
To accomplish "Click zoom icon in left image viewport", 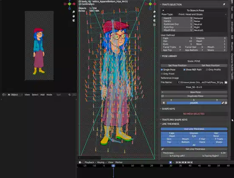I will pos(74,12).
